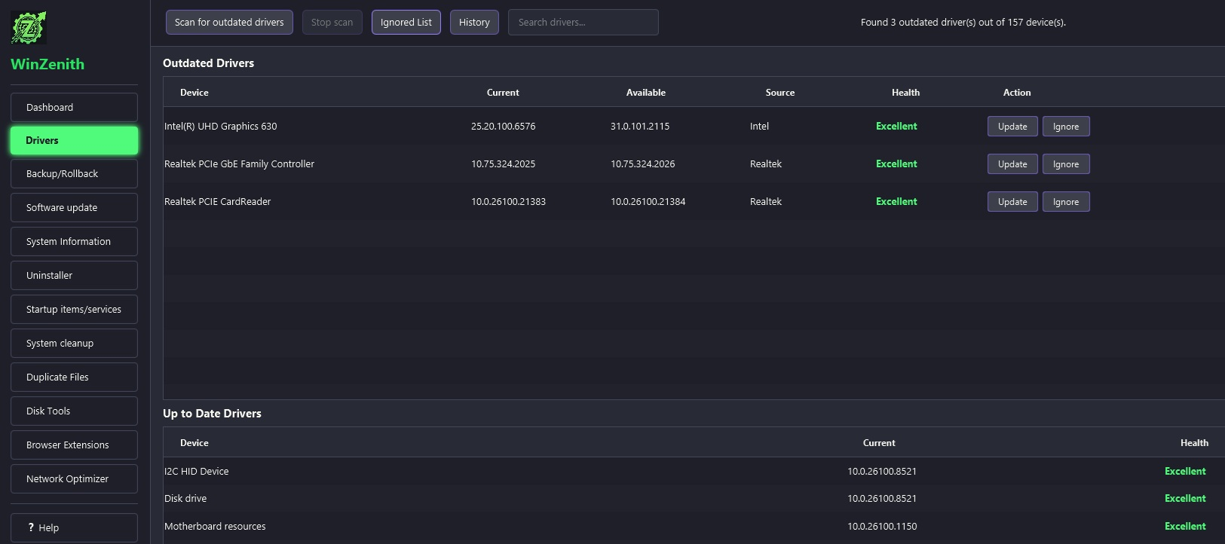Open Startup items/services
The image size is (1225, 544).
click(x=74, y=309)
